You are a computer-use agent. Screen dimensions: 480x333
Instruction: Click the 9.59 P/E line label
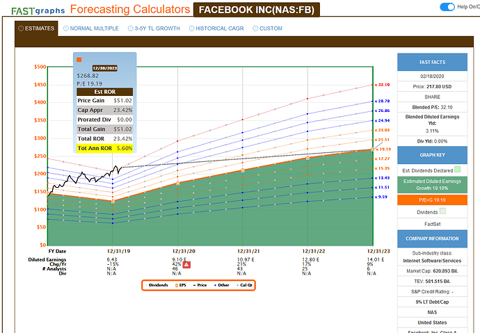(x=381, y=197)
